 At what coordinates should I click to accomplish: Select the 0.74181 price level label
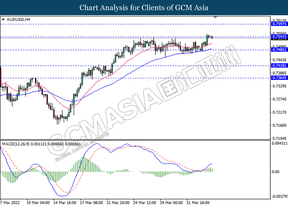click(x=279, y=66)
